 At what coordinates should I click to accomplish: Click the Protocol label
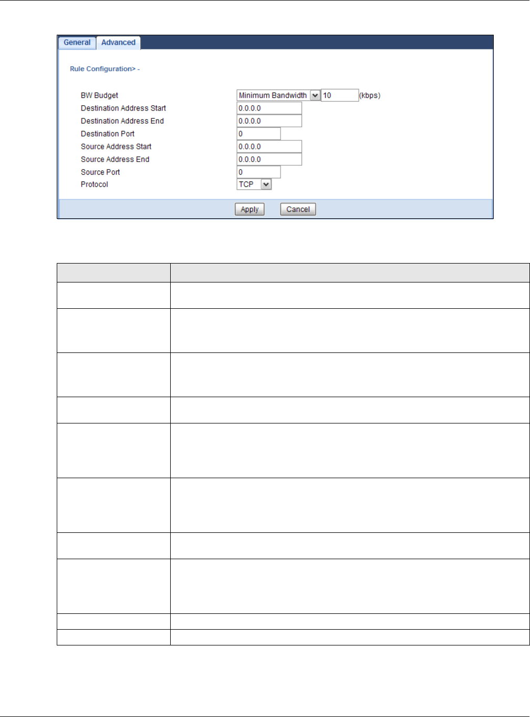(x=95, y=184)
